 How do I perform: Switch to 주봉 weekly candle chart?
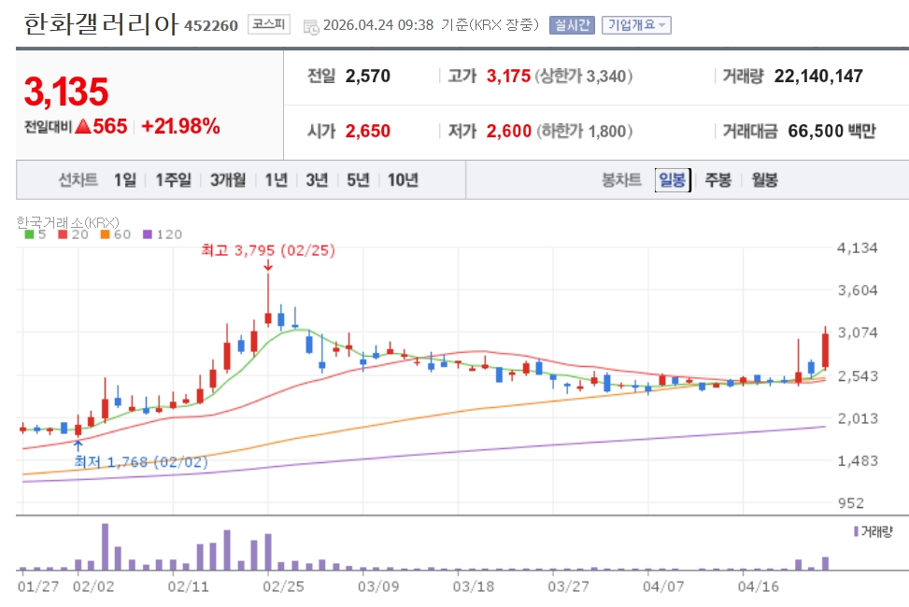pos(717,179)
